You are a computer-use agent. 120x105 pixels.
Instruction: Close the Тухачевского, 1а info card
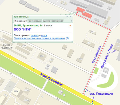(x=71, y=17)
